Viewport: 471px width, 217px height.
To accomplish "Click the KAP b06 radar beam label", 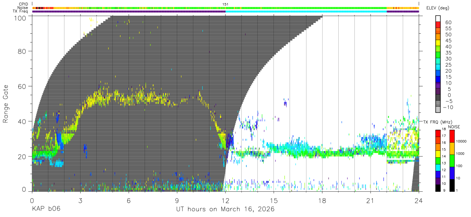I will click(x=46, y=209).
